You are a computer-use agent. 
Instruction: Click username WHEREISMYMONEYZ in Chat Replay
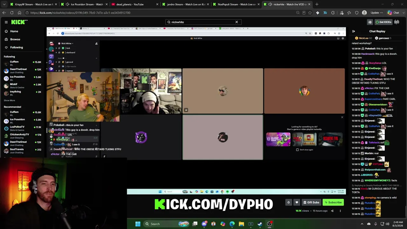click(377, 180)
